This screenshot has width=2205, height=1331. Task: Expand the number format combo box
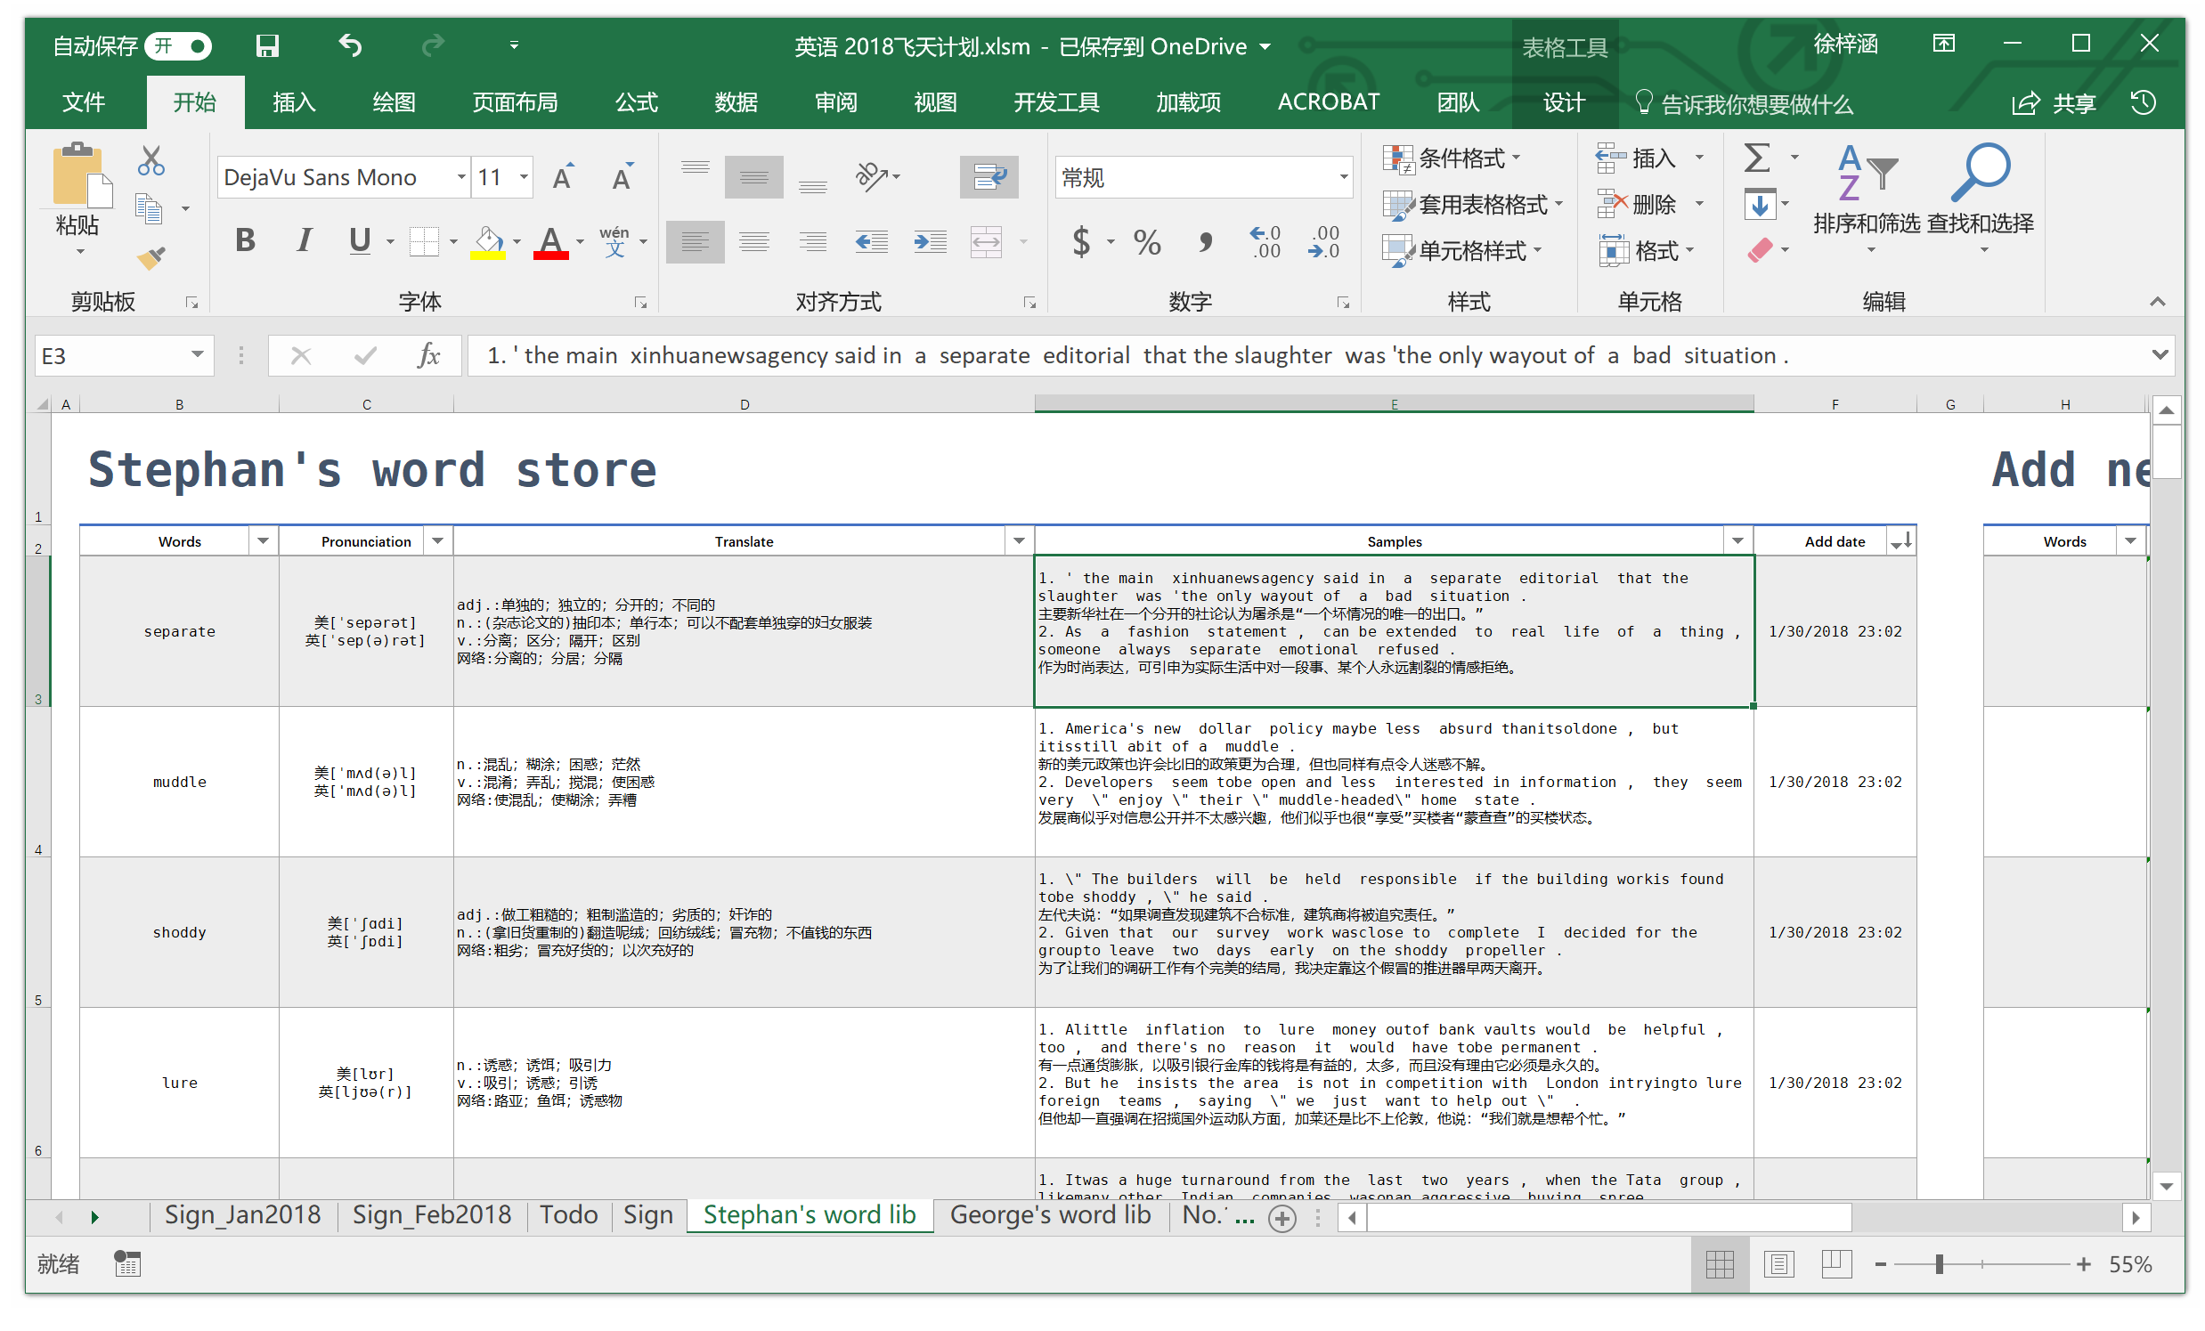(x=1343, y=177)
